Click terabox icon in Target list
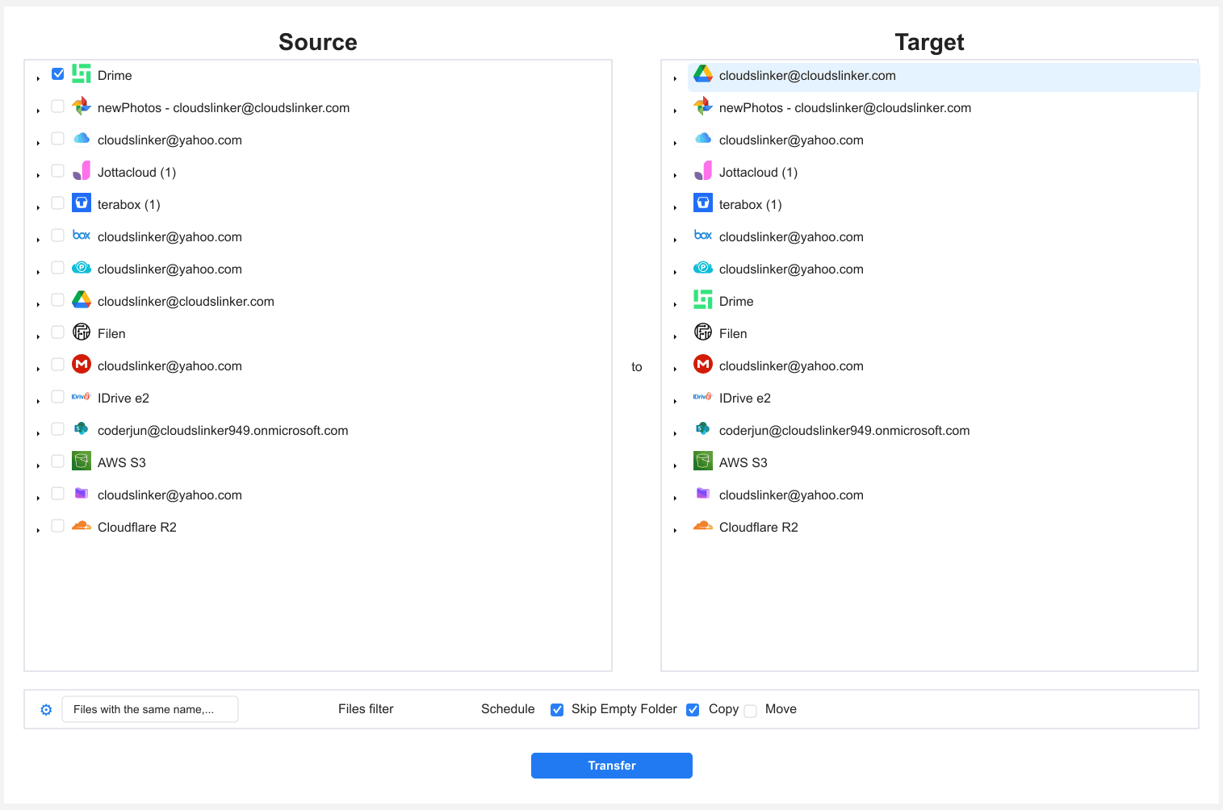The width and height of the screenshot is (1223, 810). [x=703, y=202]
